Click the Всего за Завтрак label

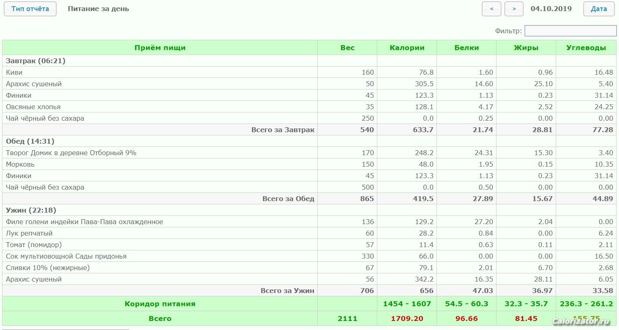(x=283, y=130)
